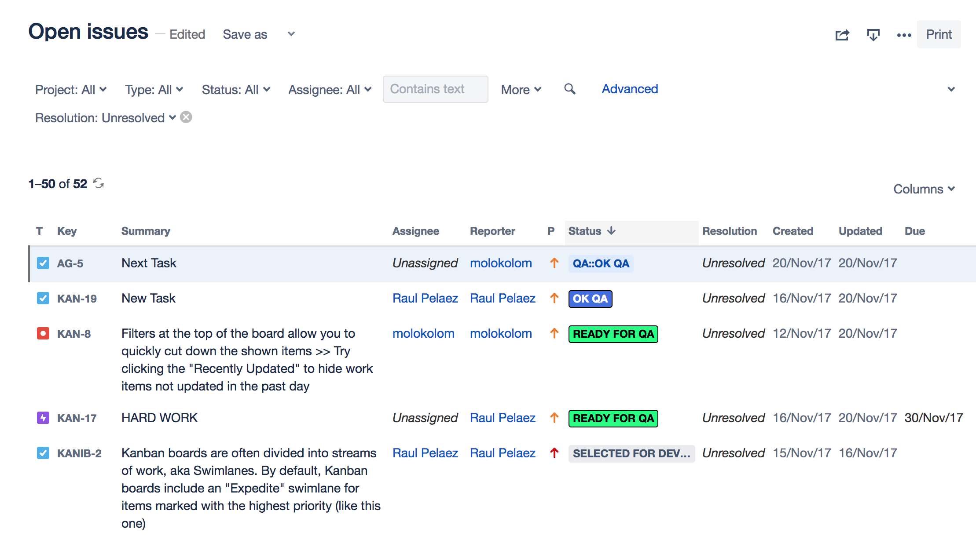Open the Status: All filter dropdown

[x=236, y=90]
